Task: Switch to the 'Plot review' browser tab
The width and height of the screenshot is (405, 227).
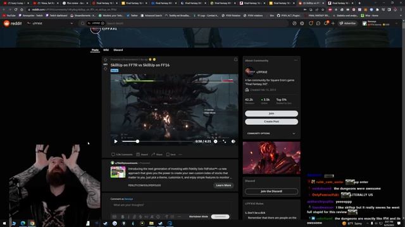Action: click(75, 3)
